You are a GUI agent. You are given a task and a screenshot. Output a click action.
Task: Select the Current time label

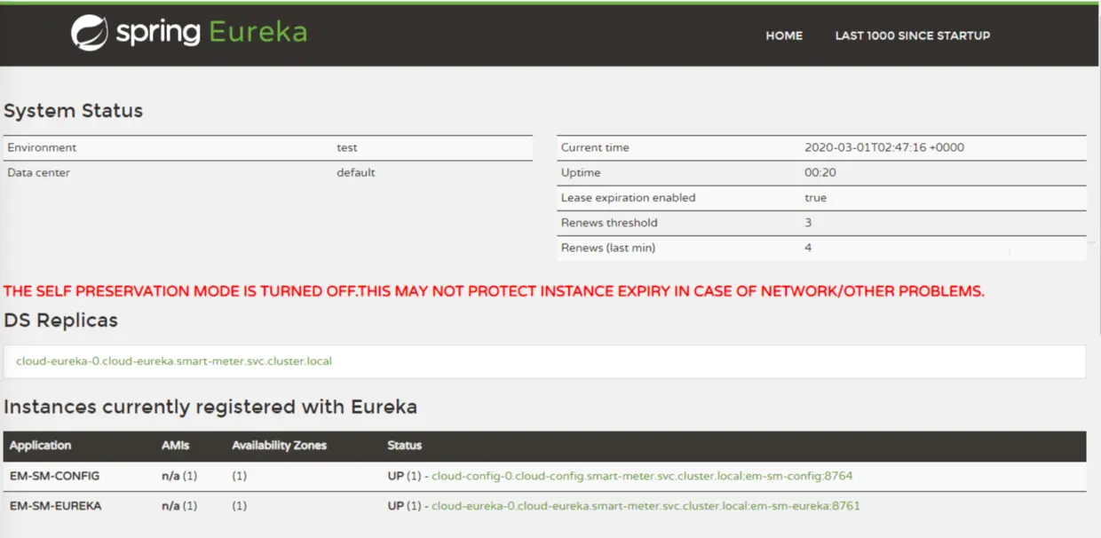click(595, 147)
